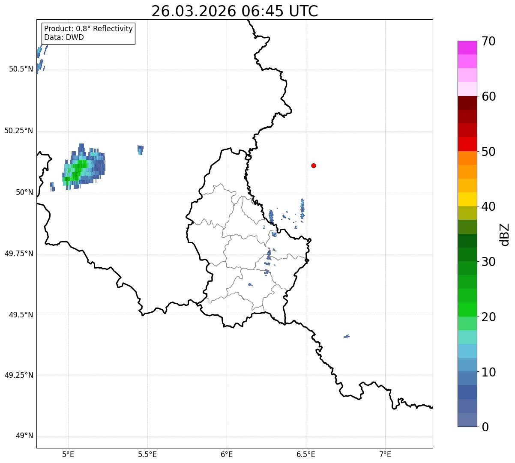The width and height of the screenshot is (515, 463).
Task: Click the "Data: DWD" text
Action: tap(64, 37)
